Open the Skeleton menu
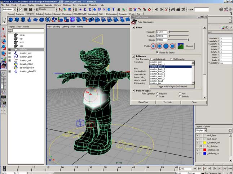 pos(67,5)
